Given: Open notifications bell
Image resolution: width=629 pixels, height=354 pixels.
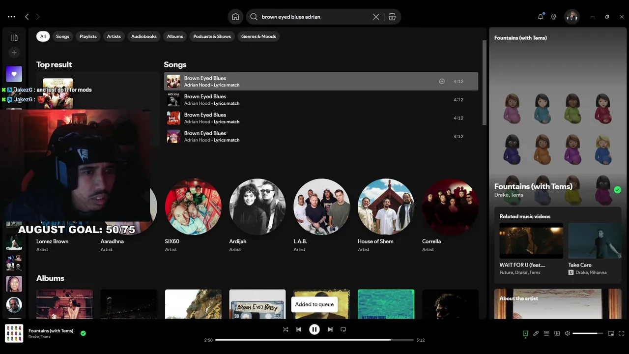Looking at the screenshot, I should click(541, 17).
